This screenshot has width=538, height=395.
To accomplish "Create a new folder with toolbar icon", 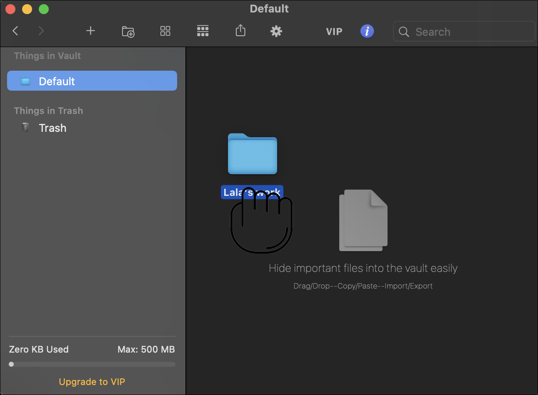I will click(x=128, y=32).
